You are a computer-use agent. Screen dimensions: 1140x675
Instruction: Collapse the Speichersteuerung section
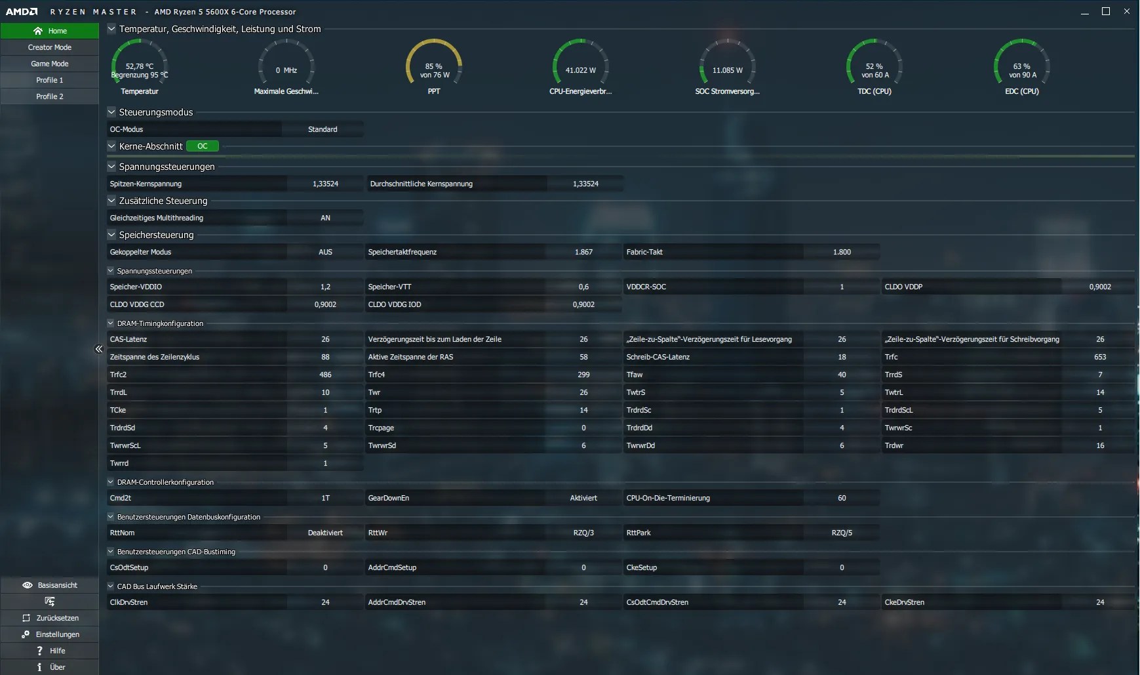tap(111, 235)
